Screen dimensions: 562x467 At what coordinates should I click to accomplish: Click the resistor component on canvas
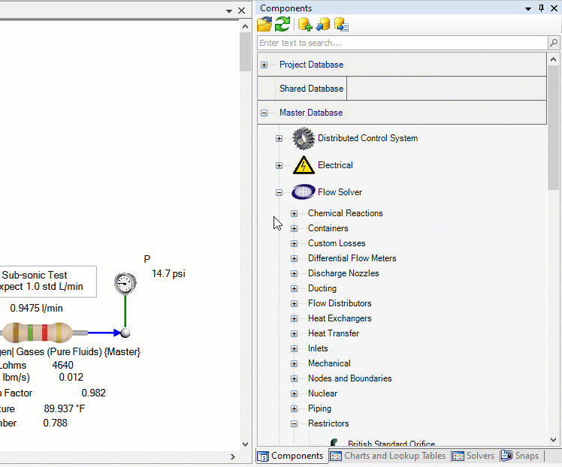37,333
